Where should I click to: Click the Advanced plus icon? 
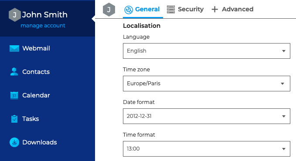(x=214, y=9)
